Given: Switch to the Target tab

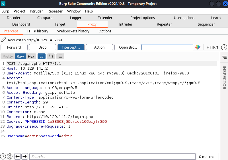Looking at the screenshot, I should tap(60, 24).
